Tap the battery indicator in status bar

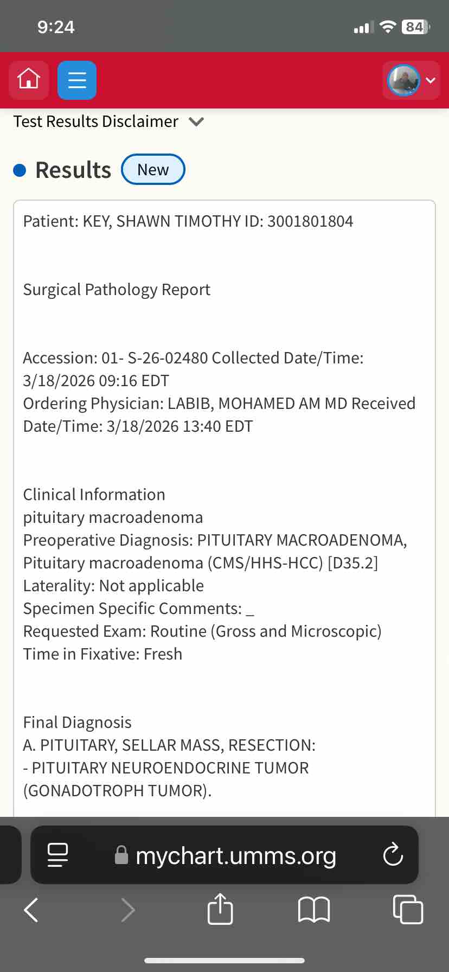coord(415,27)
